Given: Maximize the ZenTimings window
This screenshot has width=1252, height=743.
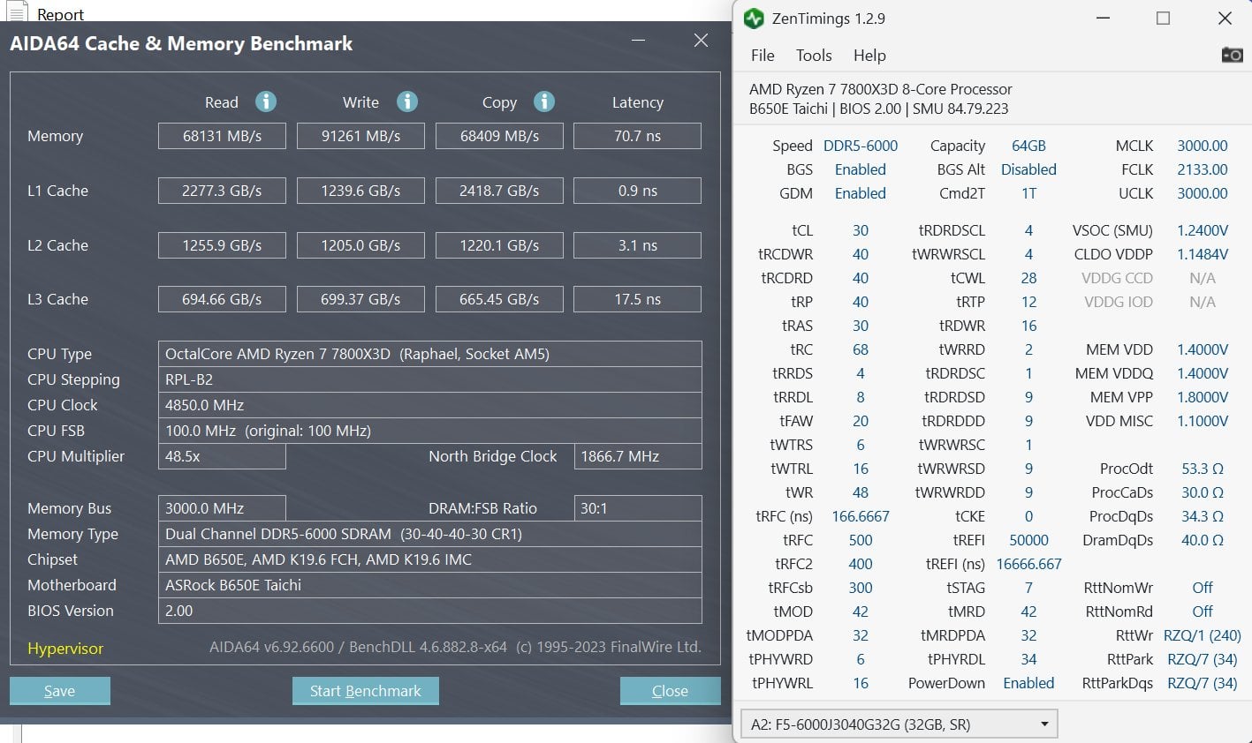Looking at the screenshot, I should (1163, 19).
